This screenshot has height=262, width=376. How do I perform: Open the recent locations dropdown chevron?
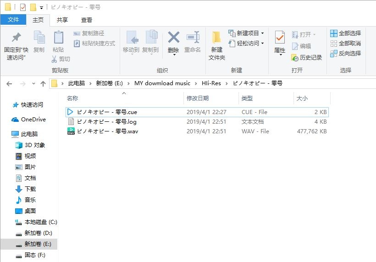pyautogui.click(x=33, y=83)
